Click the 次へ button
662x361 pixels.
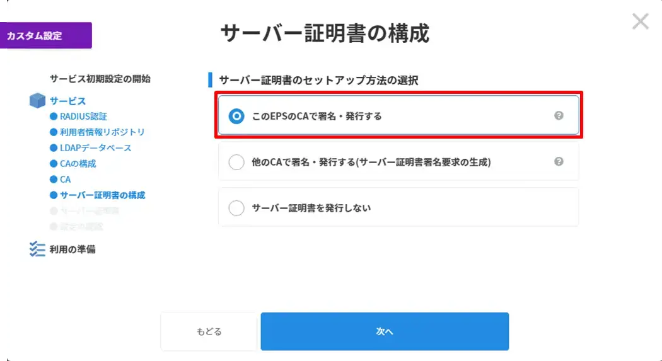tap(385, 331)
